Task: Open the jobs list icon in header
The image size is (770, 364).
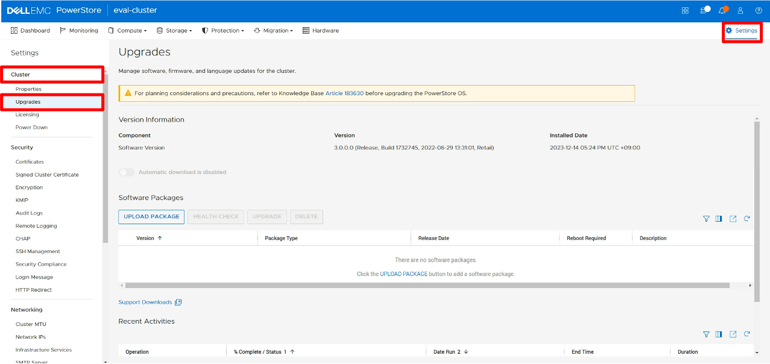Action: click(704, 10)
